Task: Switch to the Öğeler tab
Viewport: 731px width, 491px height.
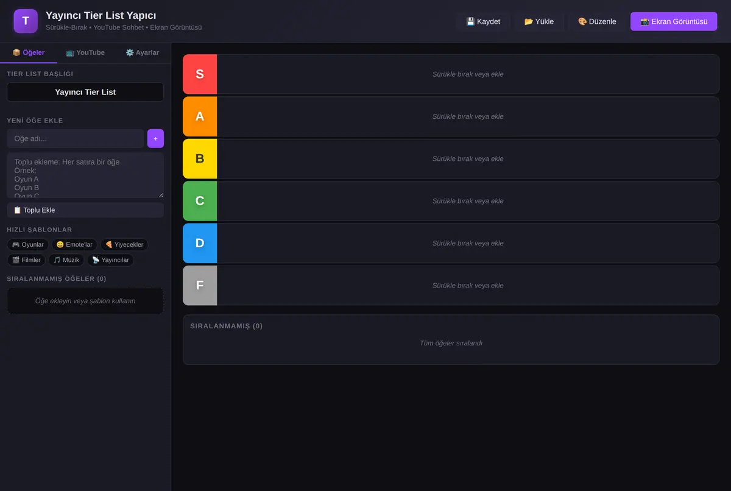Action: click(29, 53)
